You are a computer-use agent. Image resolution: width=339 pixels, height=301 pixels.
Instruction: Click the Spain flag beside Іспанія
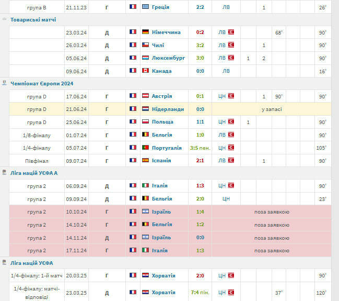pos(145,160)
